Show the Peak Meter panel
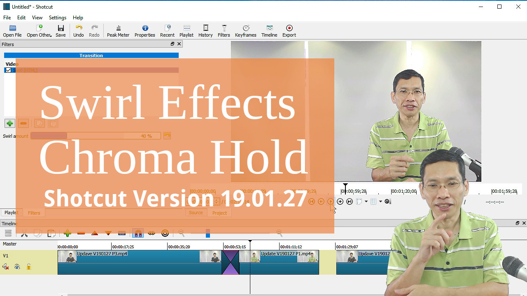527x296 pixels. point(118,31)
